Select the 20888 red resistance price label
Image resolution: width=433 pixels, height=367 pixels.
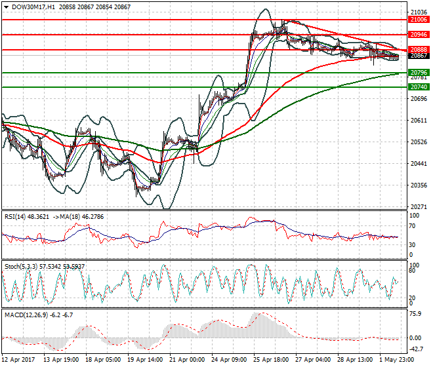coord(419,50)
